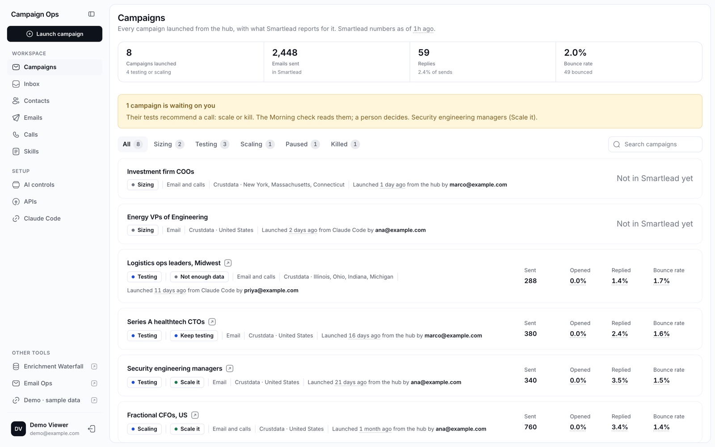Focus the Search campaigns field
The width and height of the screenshot is (715, 447).
tap(655, 144)
